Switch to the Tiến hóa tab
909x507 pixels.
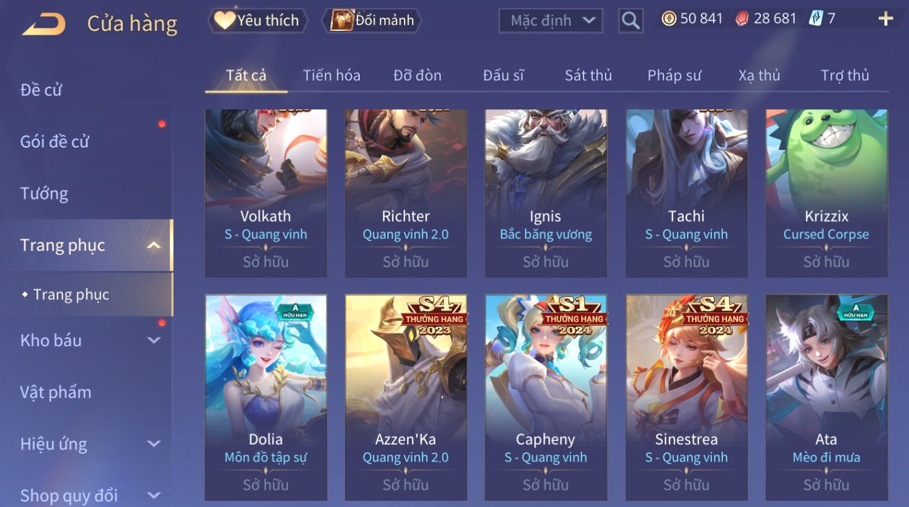[x=331, y=76]
